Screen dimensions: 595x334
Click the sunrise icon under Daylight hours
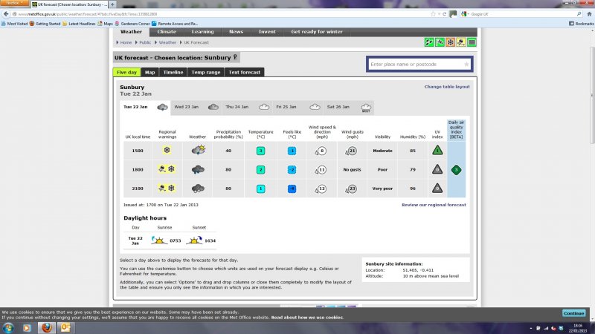click(x=159, y=240)
